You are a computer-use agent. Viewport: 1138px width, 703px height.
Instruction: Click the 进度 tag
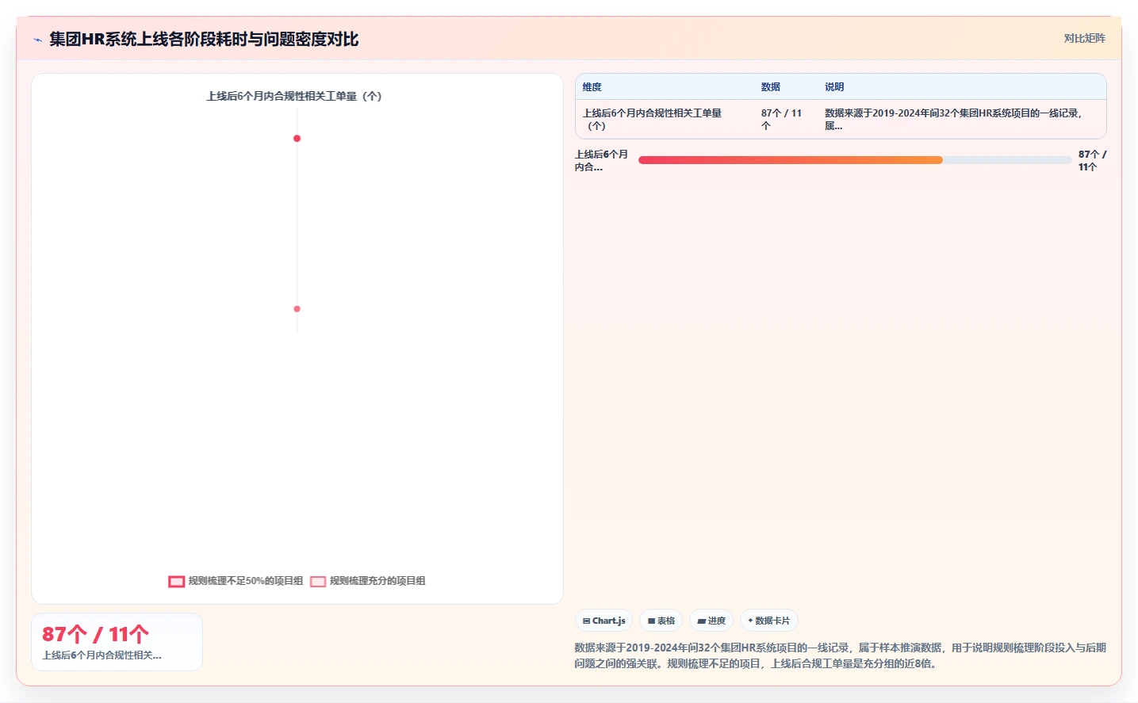tap(711, 621)
